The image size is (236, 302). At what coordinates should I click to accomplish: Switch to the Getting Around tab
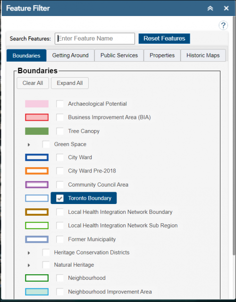tap(70, 56)
